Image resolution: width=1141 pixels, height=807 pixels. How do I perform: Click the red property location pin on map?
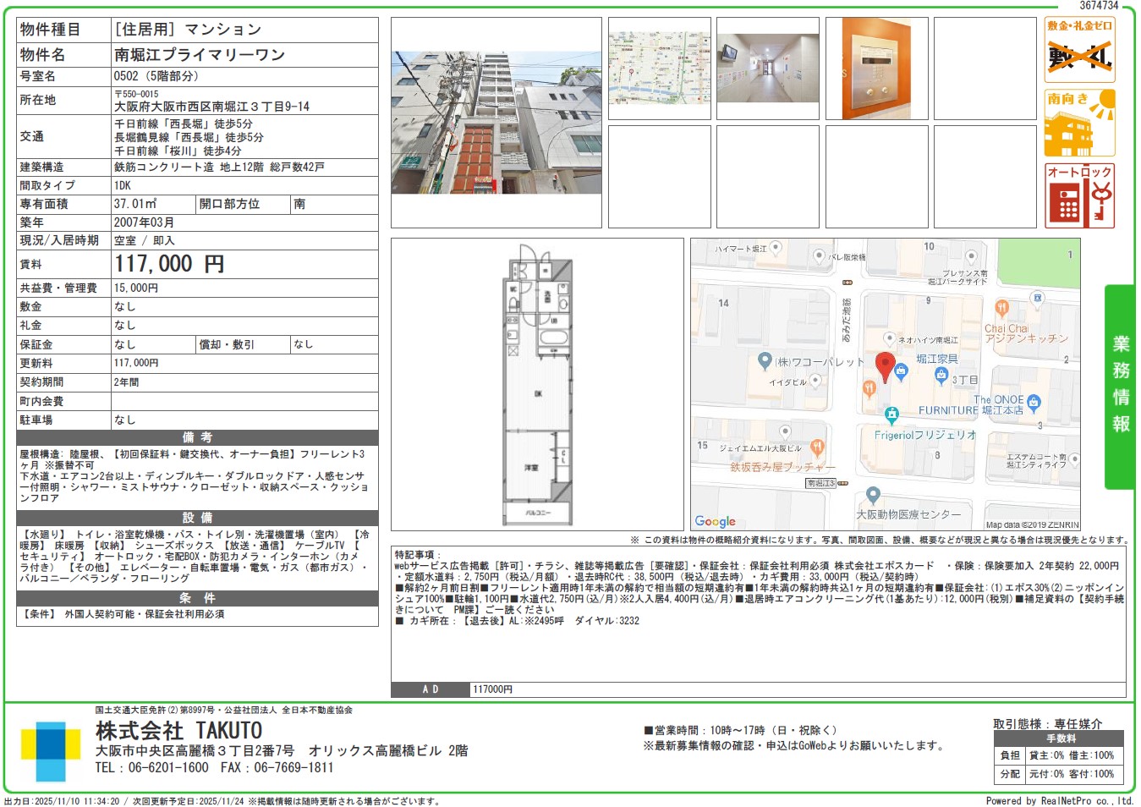point(885,367)
